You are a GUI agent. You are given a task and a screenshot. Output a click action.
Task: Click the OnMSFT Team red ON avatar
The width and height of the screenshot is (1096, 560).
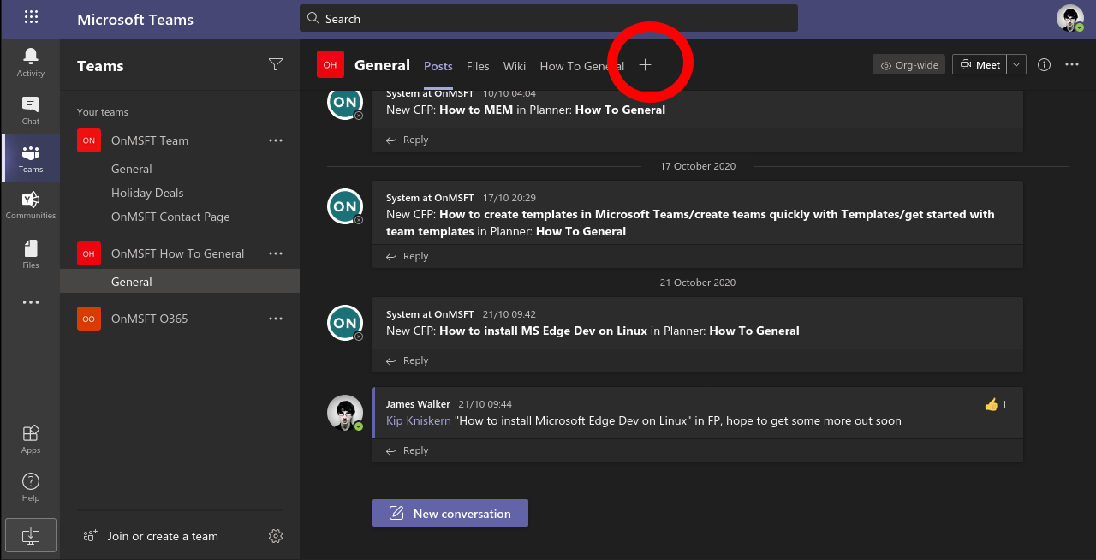coord(89,140)
